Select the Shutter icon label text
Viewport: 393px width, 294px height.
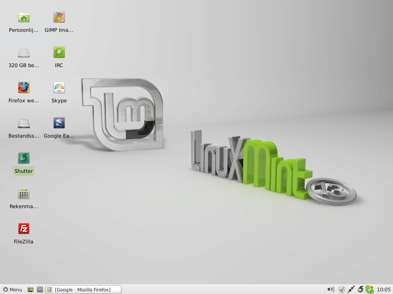pos(23,171)
